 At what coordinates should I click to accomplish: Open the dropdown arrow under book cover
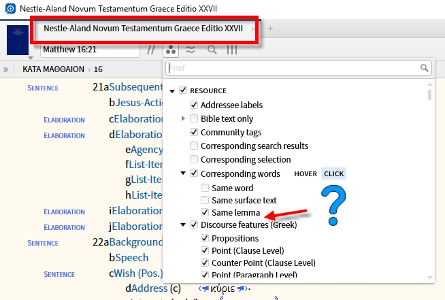click(31, 58)
